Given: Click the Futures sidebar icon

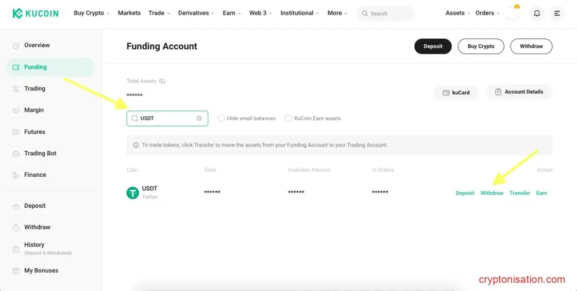Looking at the screenshot, I should [16, 132].
